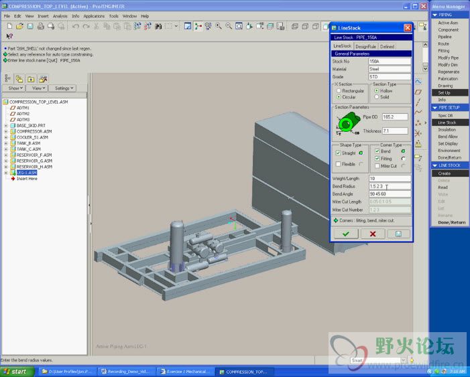
Task: Select Circular cross section
Action: coord(339,97)
